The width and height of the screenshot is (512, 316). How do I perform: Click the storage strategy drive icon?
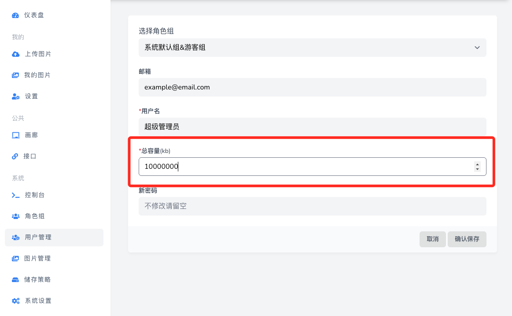(x=15, y=280)
